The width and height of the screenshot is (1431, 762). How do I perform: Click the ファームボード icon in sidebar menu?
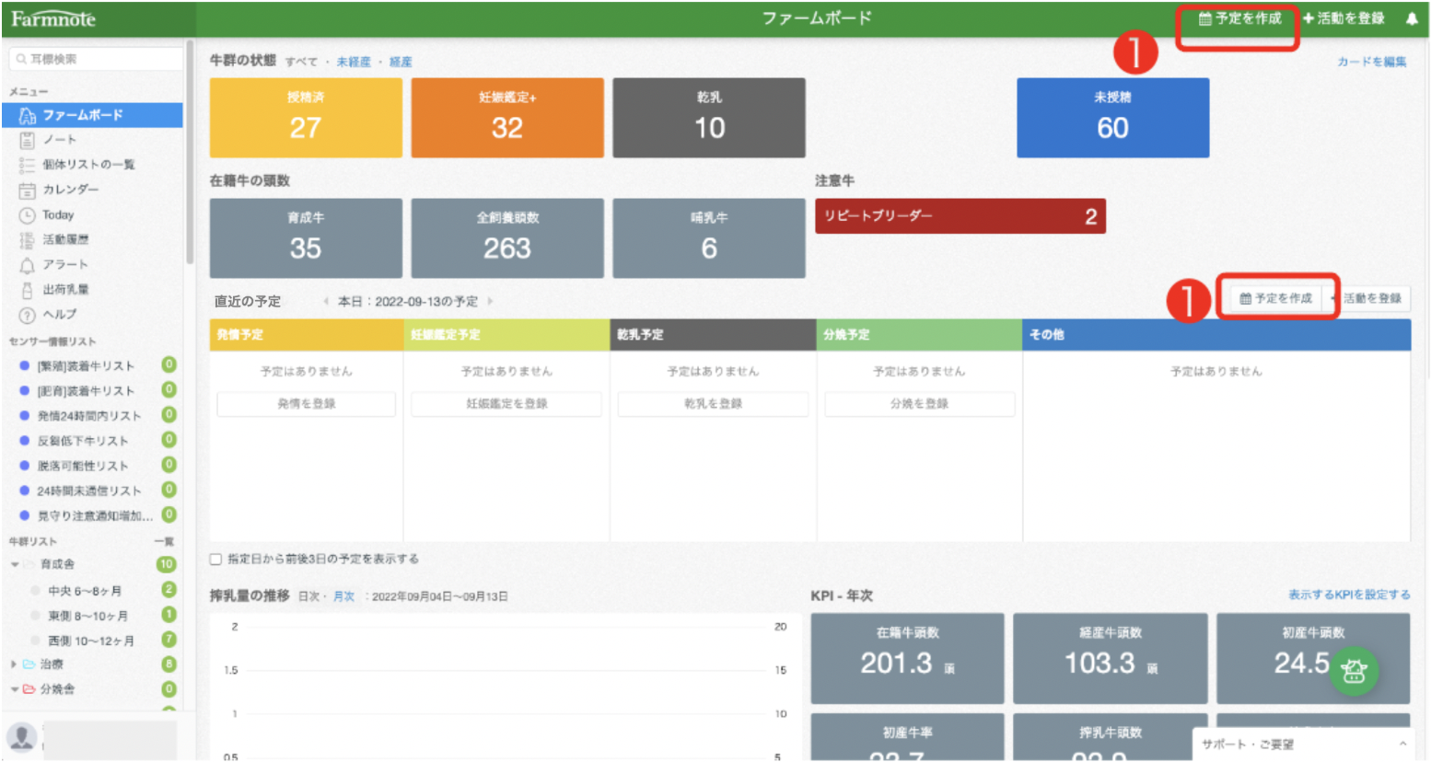point(28,115)
